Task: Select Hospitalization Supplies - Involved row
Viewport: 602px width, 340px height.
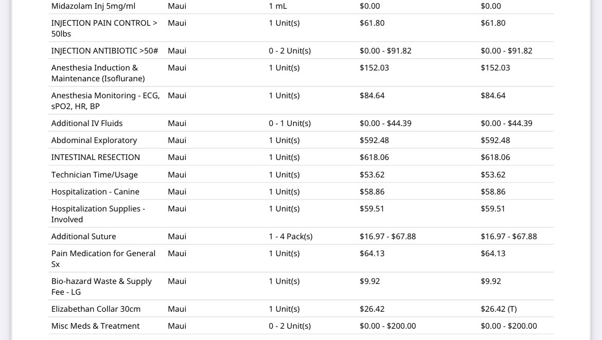Action: pos(98,214)
